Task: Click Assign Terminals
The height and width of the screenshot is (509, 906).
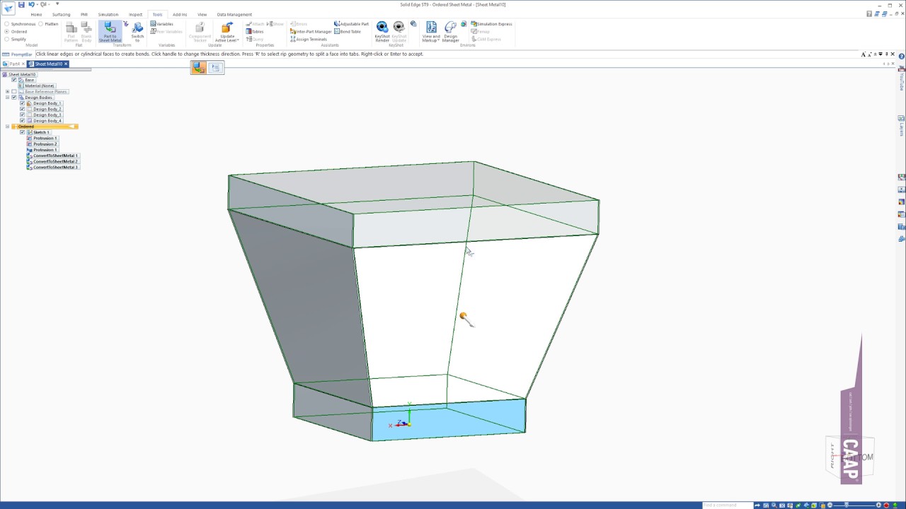Action: tap(309, 40)
